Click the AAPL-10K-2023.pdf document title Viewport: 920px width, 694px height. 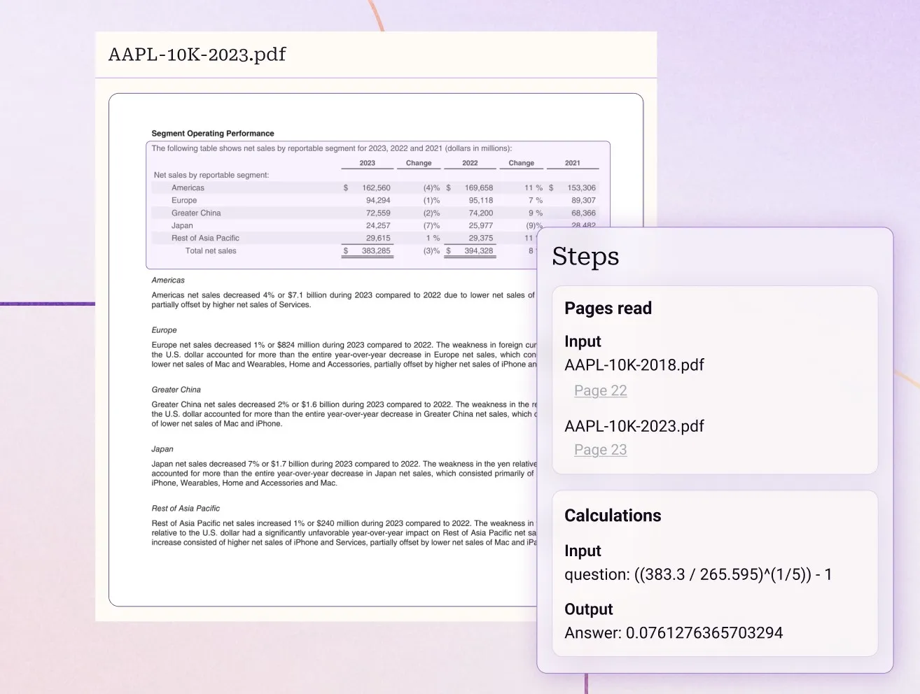pyautogui.click(x=197, y=55)
